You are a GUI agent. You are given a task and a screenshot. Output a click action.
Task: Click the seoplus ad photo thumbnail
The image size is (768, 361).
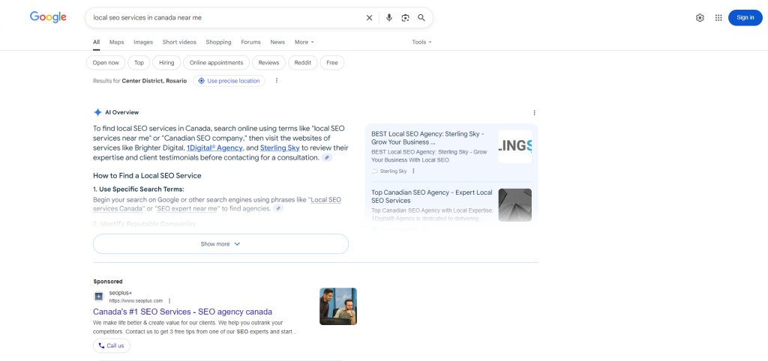click(x=338, y=306)
